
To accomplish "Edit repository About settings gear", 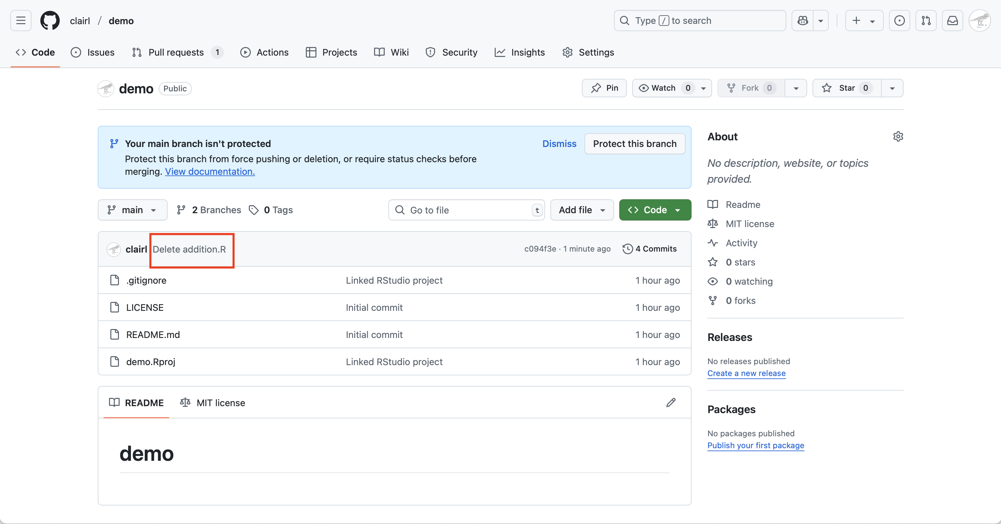I will (898, 137).
